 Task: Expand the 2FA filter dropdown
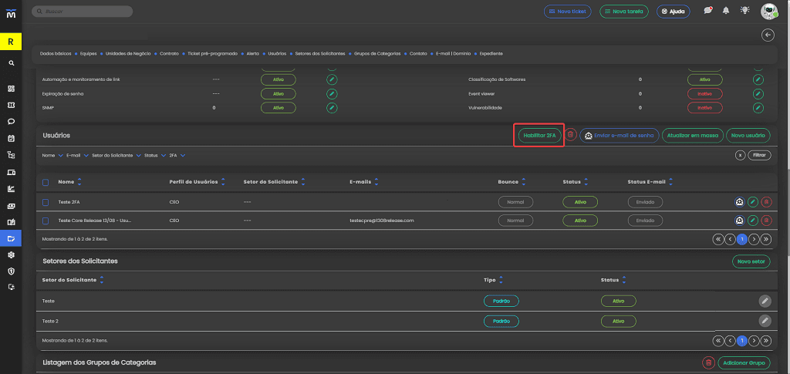click(x=177, y=156)
